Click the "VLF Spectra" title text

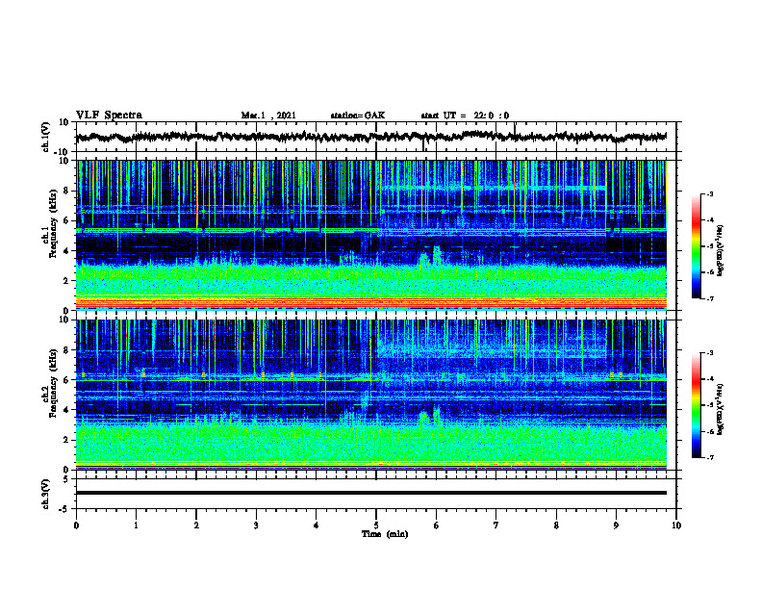coord(109,115)
